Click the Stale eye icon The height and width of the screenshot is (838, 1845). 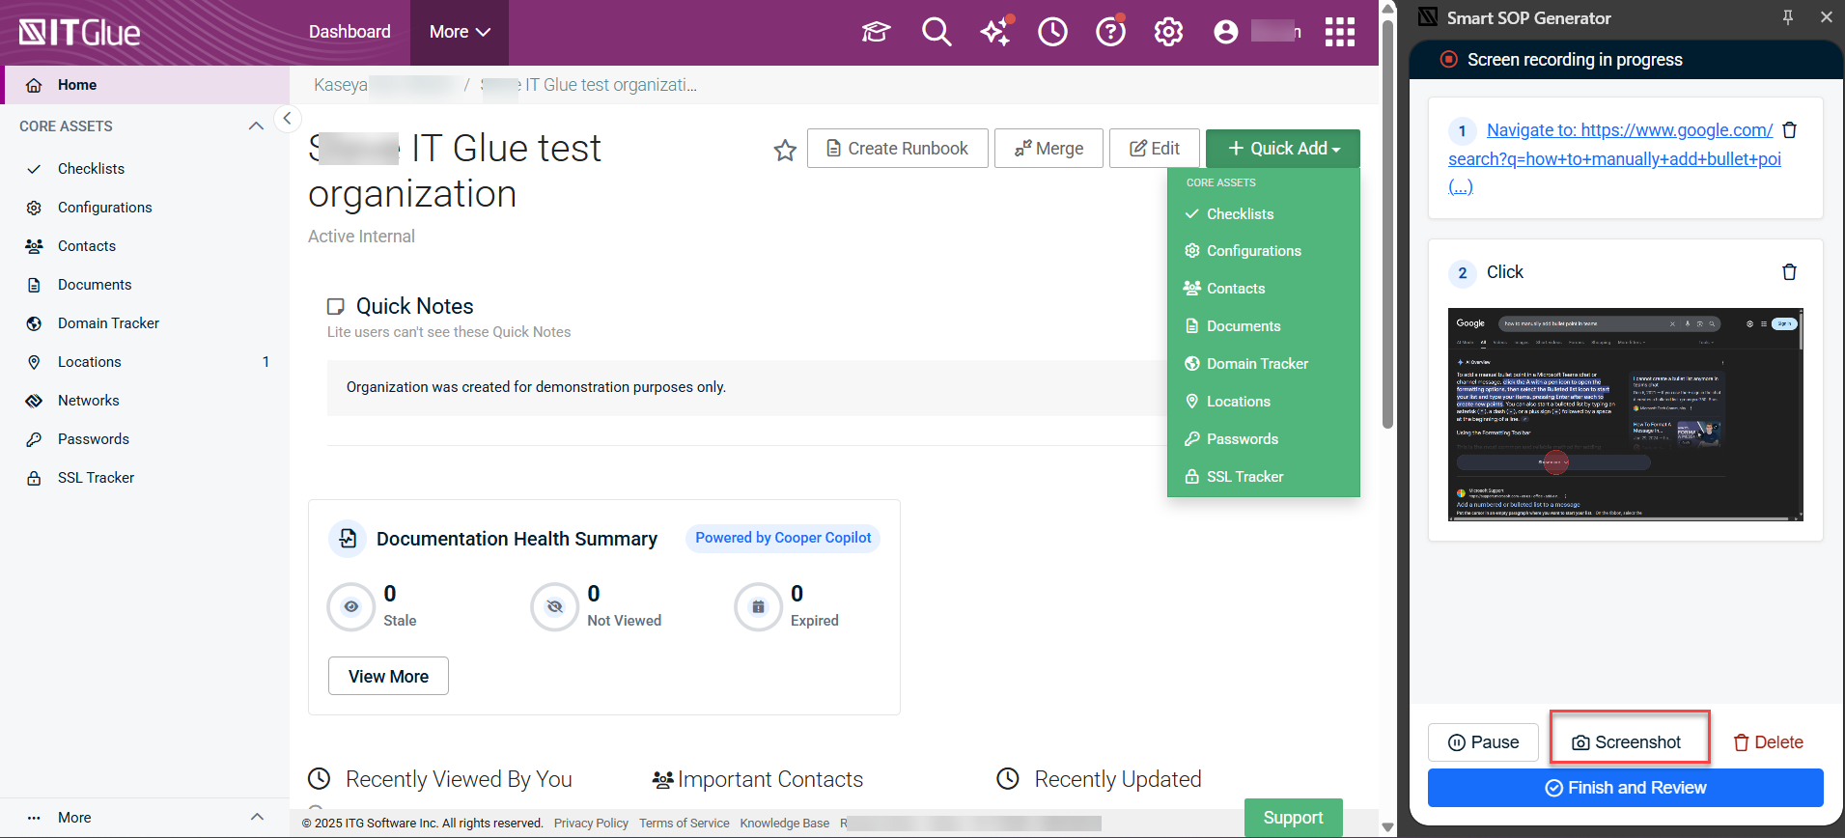point(351,606)
